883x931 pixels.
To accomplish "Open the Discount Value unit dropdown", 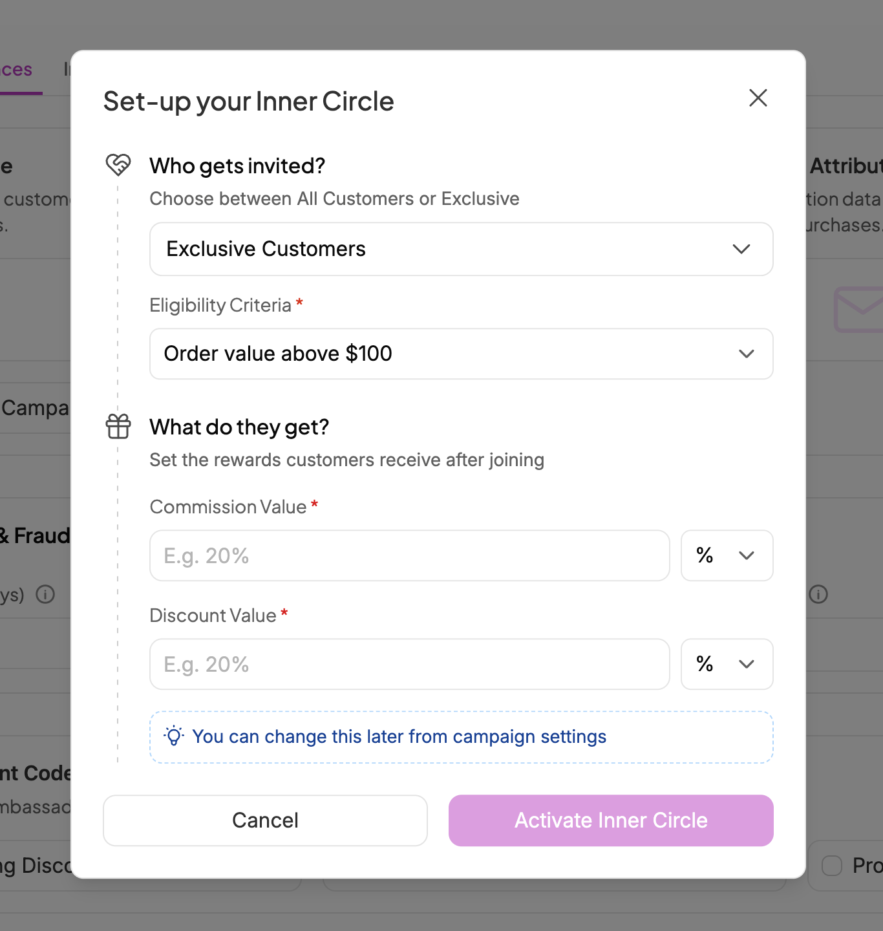I will point(727,664).
